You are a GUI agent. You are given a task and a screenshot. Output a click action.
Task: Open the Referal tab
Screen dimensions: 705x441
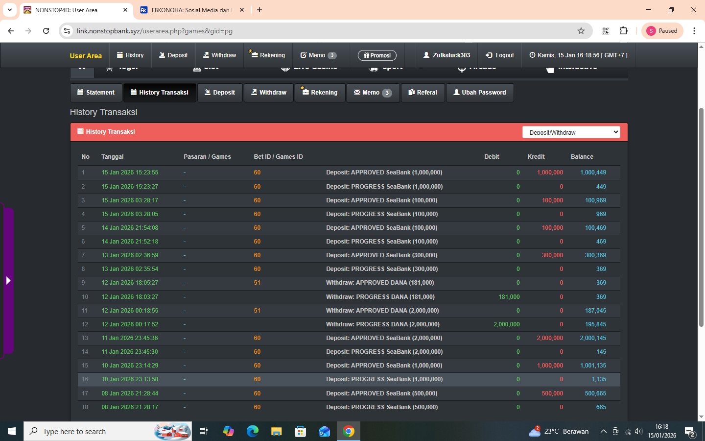pos(423,93)
